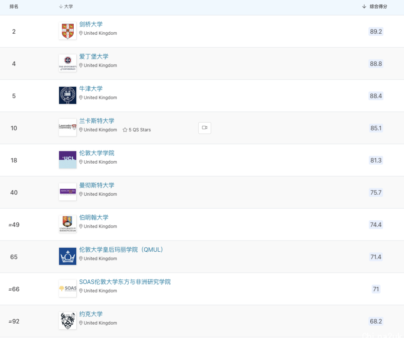Click location pin icon under 曼彻斯特大学
Viewport: 404px width, 341px height.
click(81, 194)
